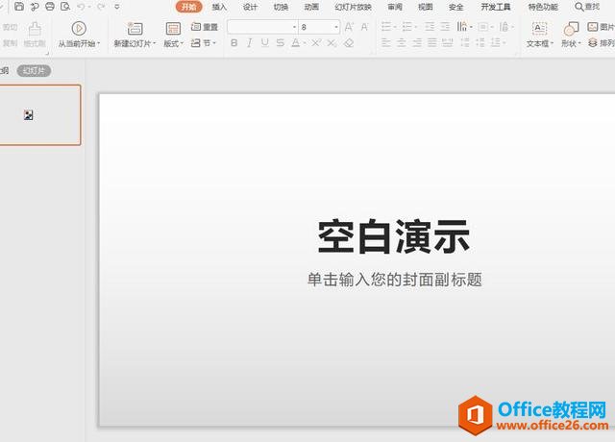Open the font size dropdown showing 8

point(336,27)
